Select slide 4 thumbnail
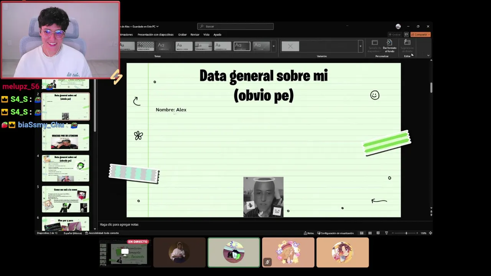Image resolution: width=491 pixels, height=276 pixels. [66, 168]
